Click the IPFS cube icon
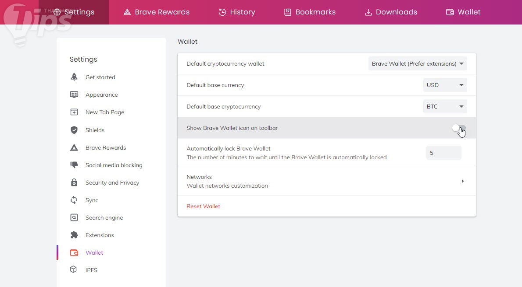522x287 pixels. [x=74, y=270]
